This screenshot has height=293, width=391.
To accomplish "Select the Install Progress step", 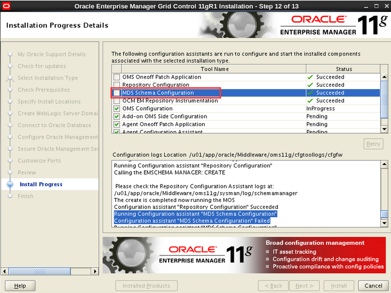I will (41, 184).
